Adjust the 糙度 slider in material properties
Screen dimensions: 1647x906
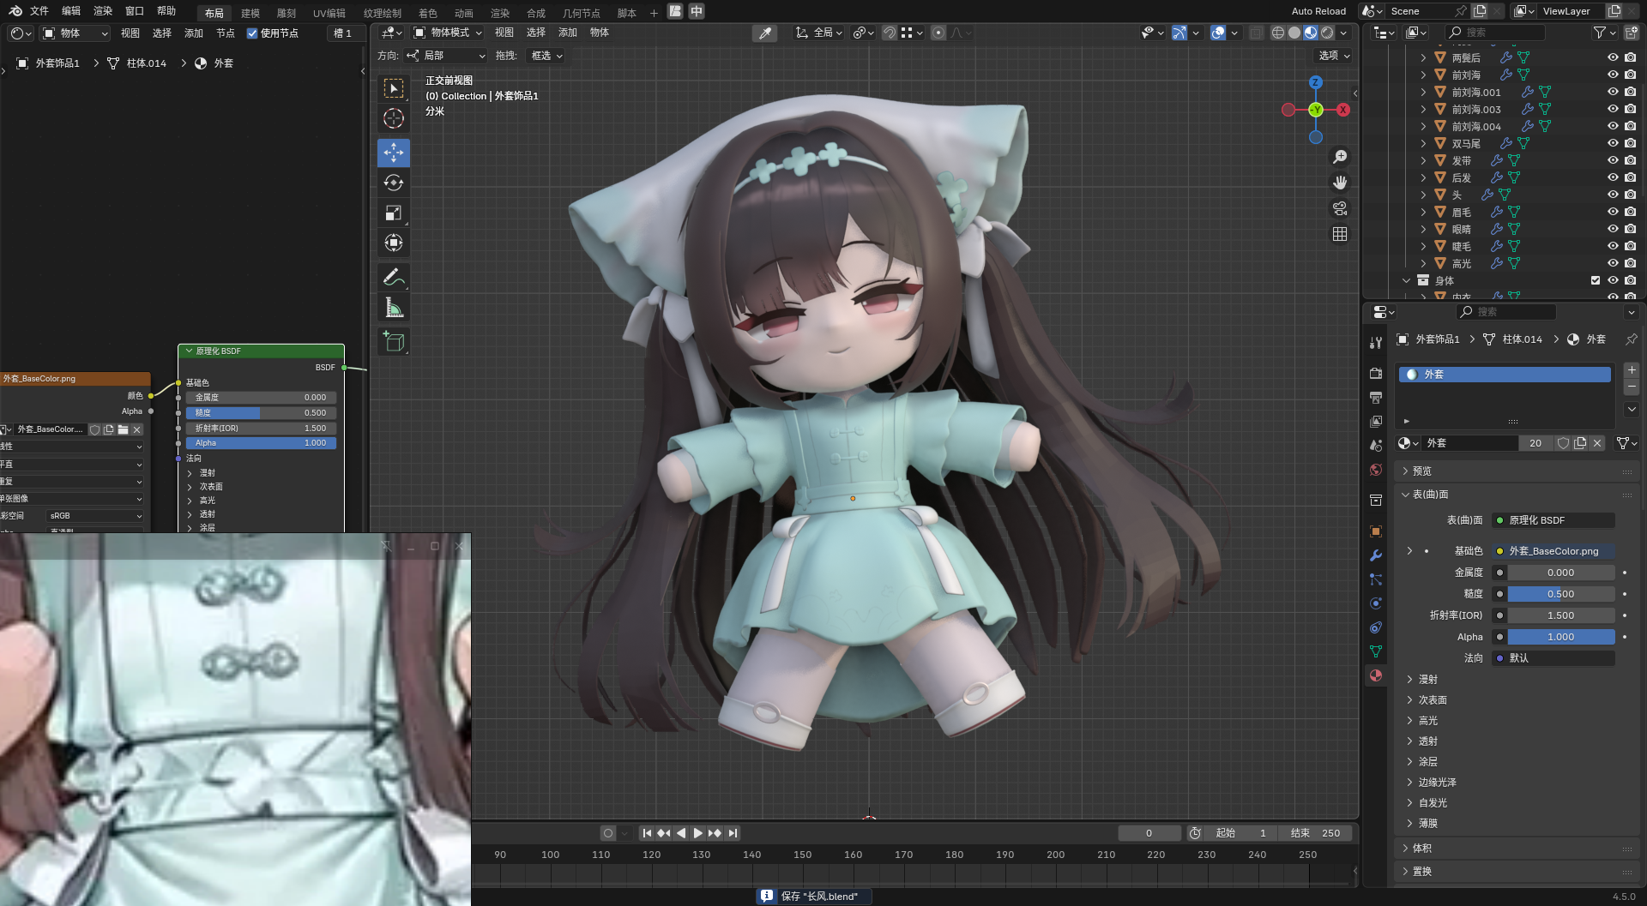(x=1560, y=594)
